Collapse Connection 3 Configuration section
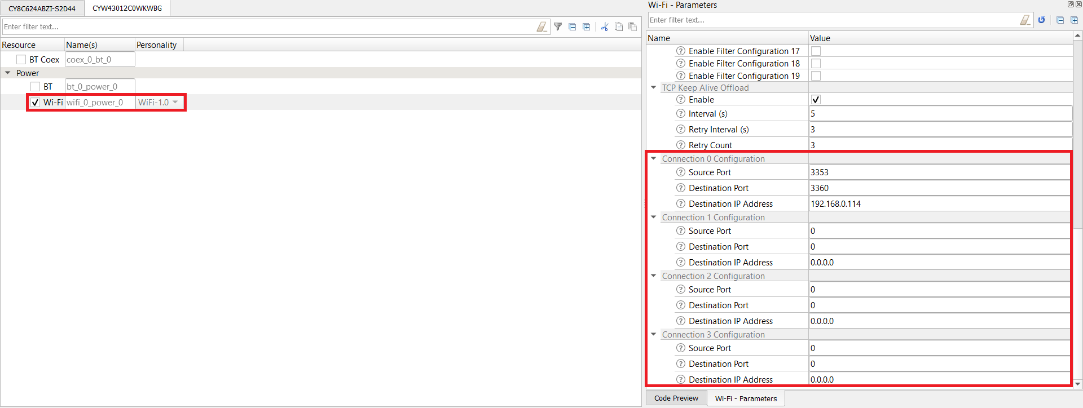 [654, 334]
